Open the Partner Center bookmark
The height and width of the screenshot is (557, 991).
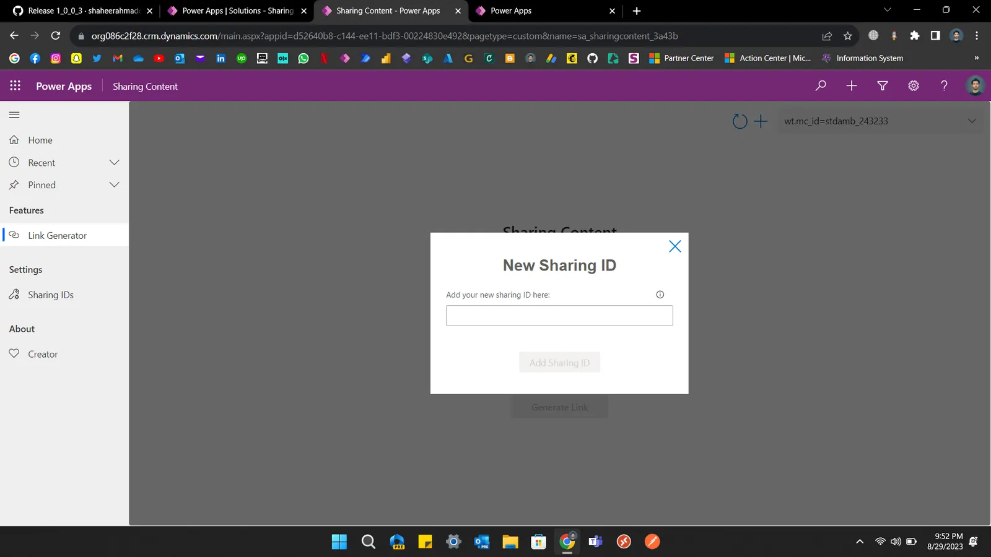pos(681,58)
